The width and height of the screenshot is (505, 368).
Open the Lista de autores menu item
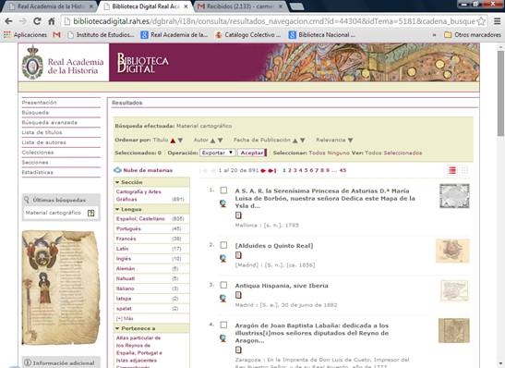pos(43,142)
